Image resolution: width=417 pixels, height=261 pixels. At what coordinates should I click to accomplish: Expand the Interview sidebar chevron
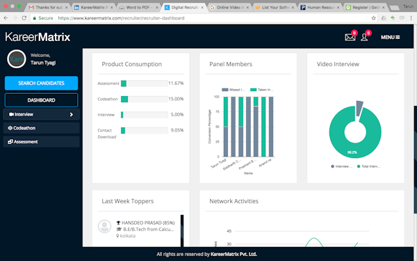72,115
